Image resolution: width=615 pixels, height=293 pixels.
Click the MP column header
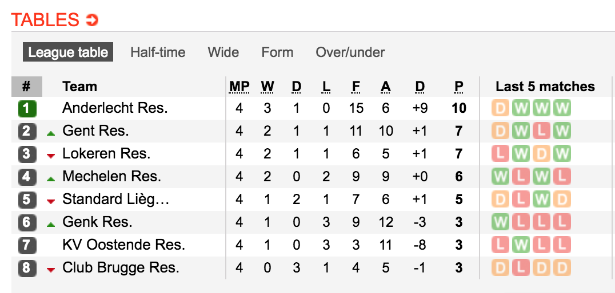click(239, 87)
